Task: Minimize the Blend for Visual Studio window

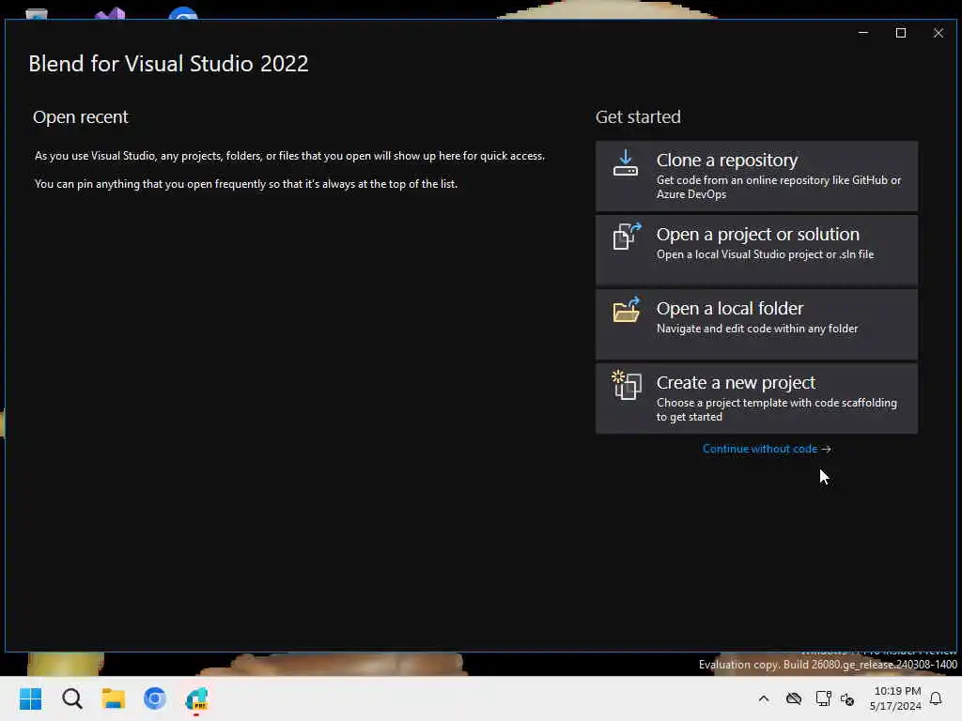Action: [863, 33]
